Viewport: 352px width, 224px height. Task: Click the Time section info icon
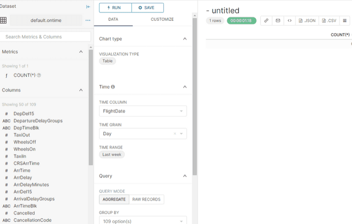113,87
